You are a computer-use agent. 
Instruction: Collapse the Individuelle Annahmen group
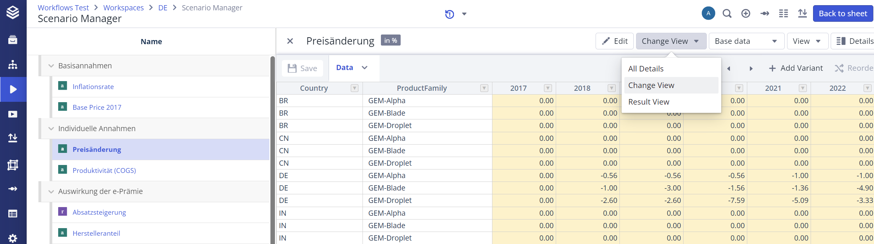coord(51,129)
